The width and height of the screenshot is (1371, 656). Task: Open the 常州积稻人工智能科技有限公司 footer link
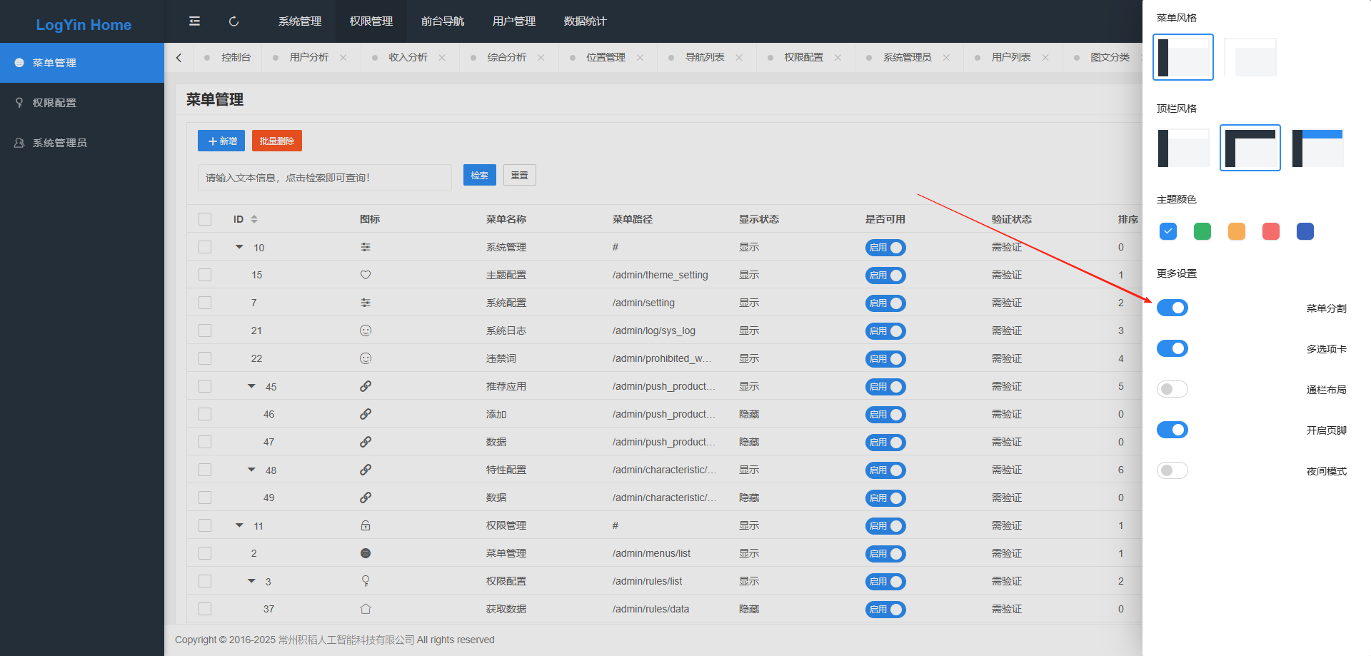coord(346,640)
